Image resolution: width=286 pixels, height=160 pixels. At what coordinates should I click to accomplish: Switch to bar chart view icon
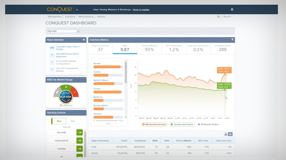[x=226, y=134]
